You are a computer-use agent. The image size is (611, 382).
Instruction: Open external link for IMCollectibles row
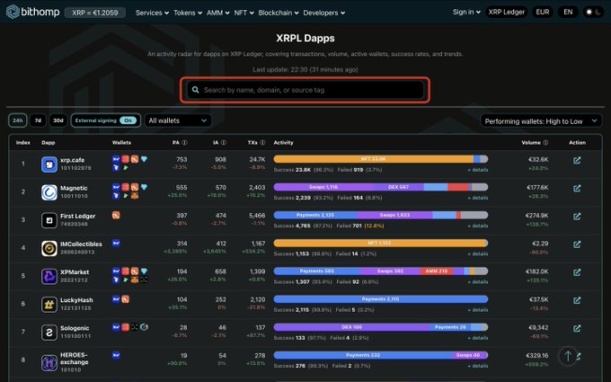577,244
